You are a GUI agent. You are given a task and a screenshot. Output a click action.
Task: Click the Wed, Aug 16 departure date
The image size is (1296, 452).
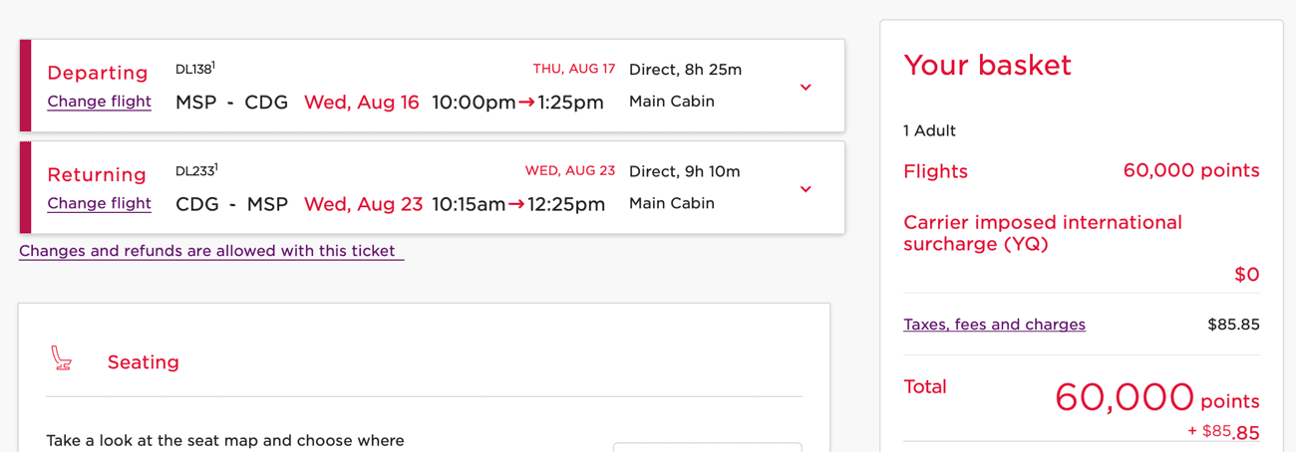361,103
